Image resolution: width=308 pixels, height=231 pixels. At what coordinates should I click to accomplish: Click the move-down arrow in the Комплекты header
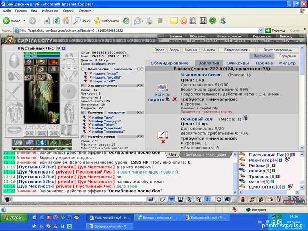click(142, 69)
